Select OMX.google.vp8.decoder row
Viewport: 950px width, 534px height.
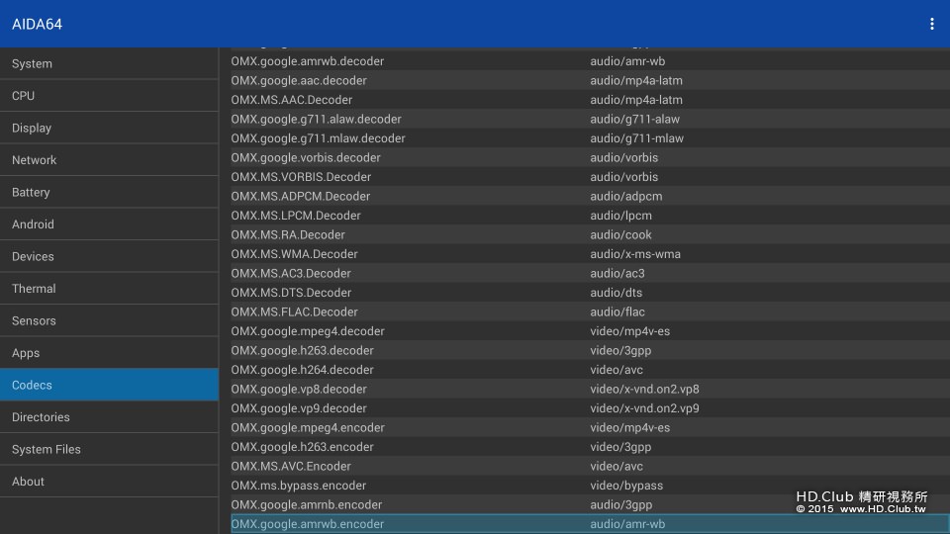(590, 390)
